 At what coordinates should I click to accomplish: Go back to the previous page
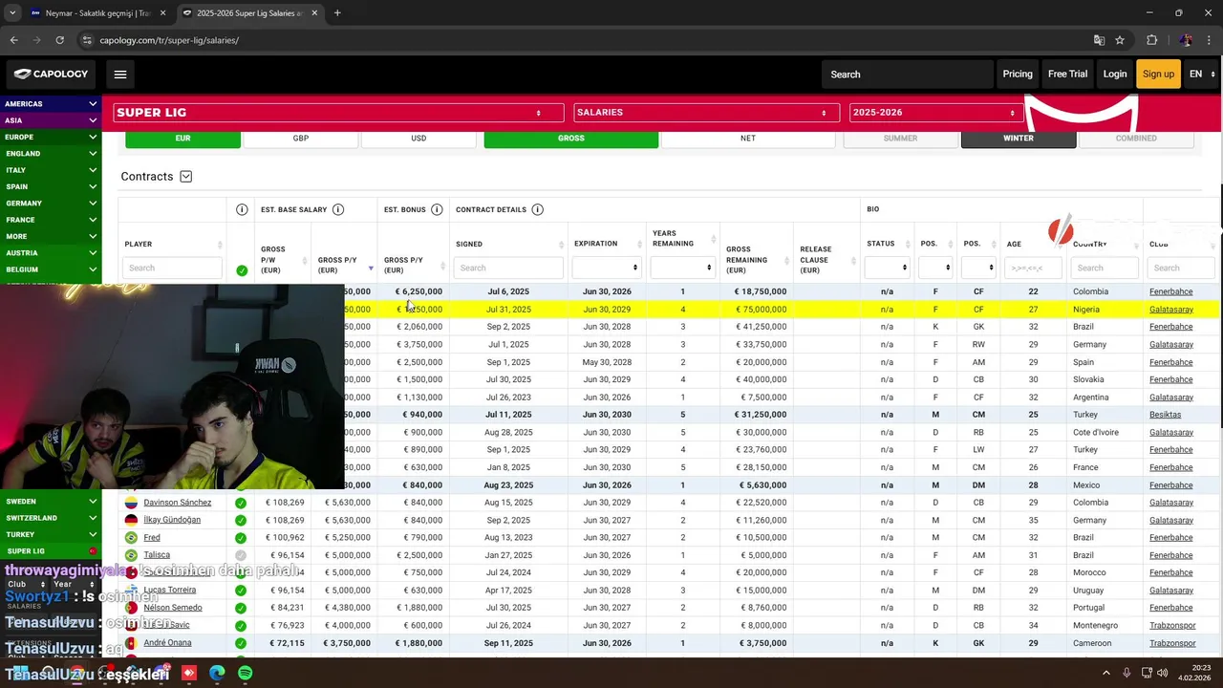[13, 40]
